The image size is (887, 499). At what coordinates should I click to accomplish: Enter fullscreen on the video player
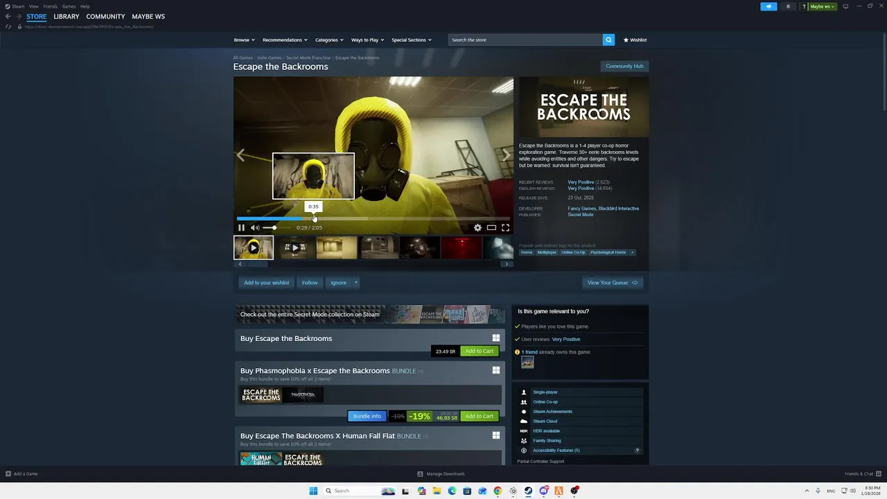click(505, 227)
